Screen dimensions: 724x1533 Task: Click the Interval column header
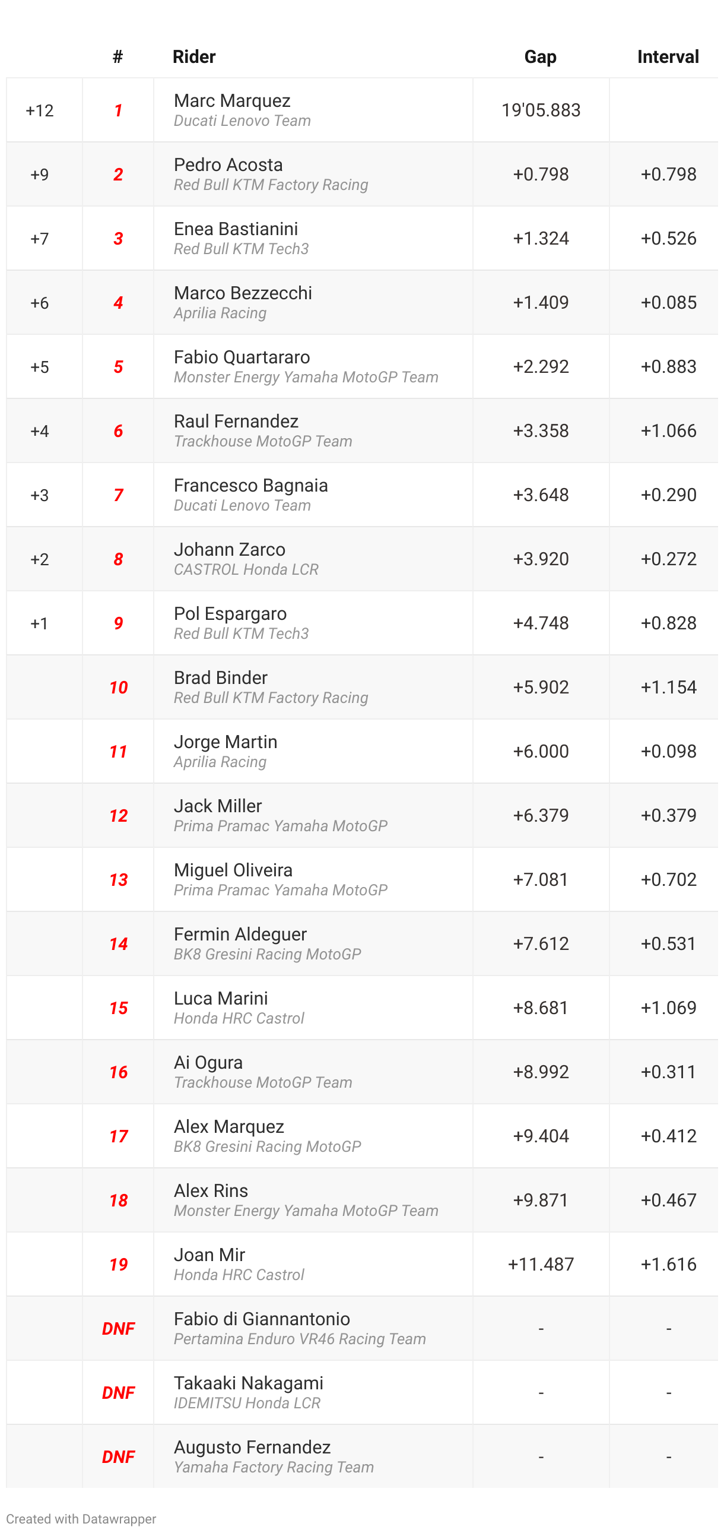pyautogui.click(x=668, y=56)
